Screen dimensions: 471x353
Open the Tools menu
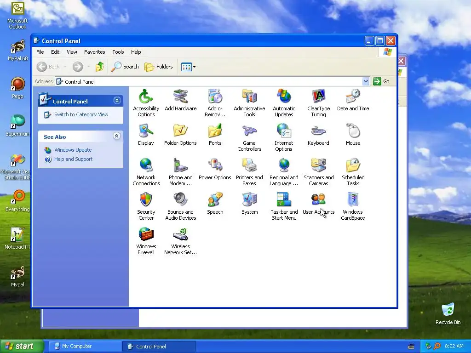coord(118,52)
